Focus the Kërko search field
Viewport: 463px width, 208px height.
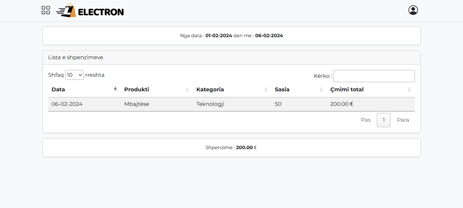(x=374, y=76)
